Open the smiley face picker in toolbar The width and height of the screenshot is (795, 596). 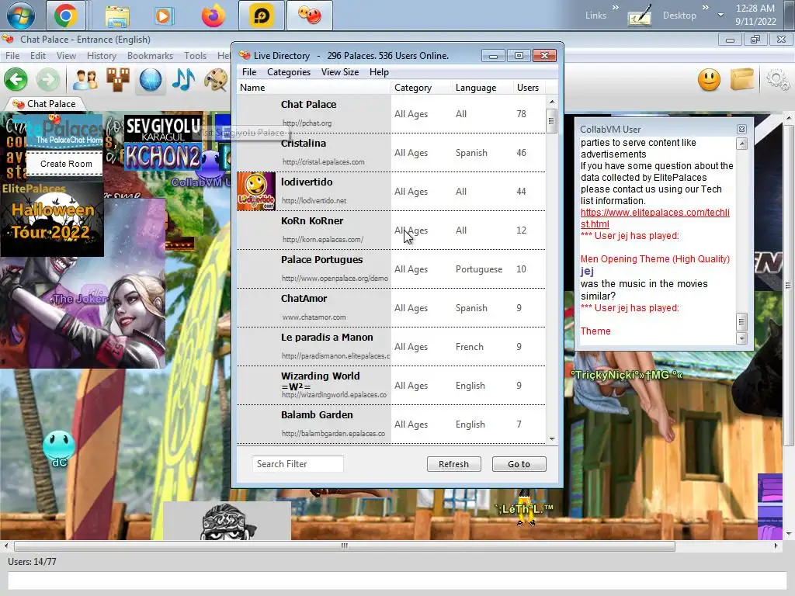pos(709,80)
